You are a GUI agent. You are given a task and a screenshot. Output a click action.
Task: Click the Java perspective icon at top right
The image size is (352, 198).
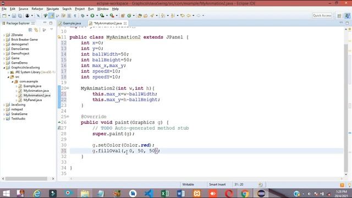click(347, 15)
